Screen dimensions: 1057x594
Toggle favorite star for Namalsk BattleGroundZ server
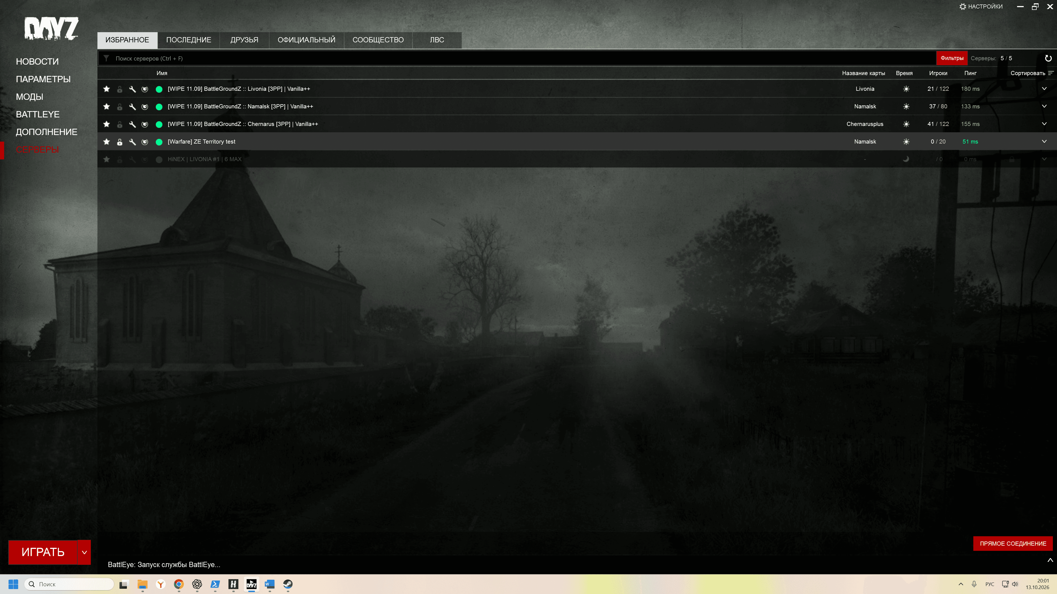107,107
